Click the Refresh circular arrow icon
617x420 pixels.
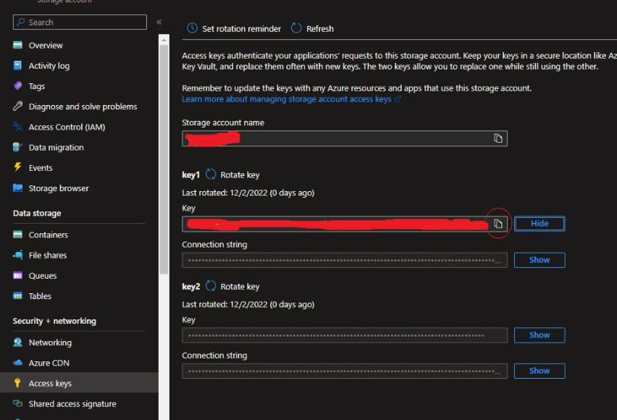coord(296,28)
